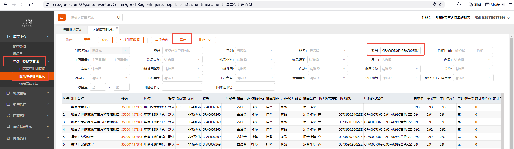Open browser extensions puzzle icon

click(x=459, y=5)
